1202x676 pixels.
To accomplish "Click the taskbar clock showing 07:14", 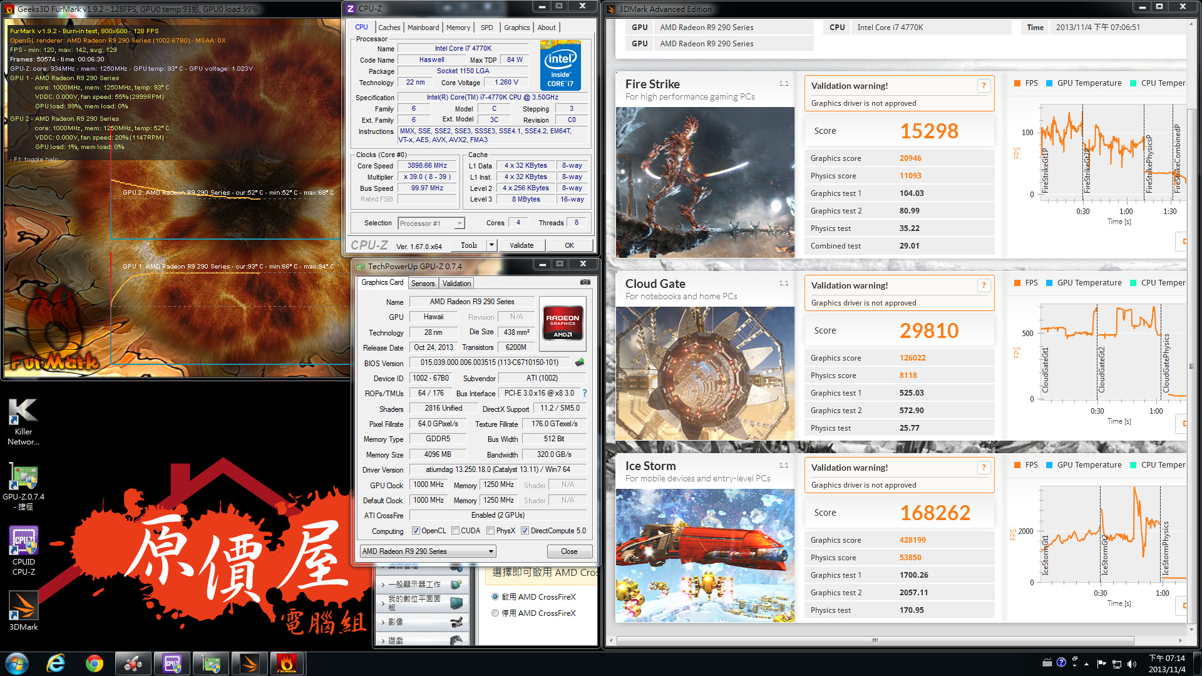I will click(1167, 663).
